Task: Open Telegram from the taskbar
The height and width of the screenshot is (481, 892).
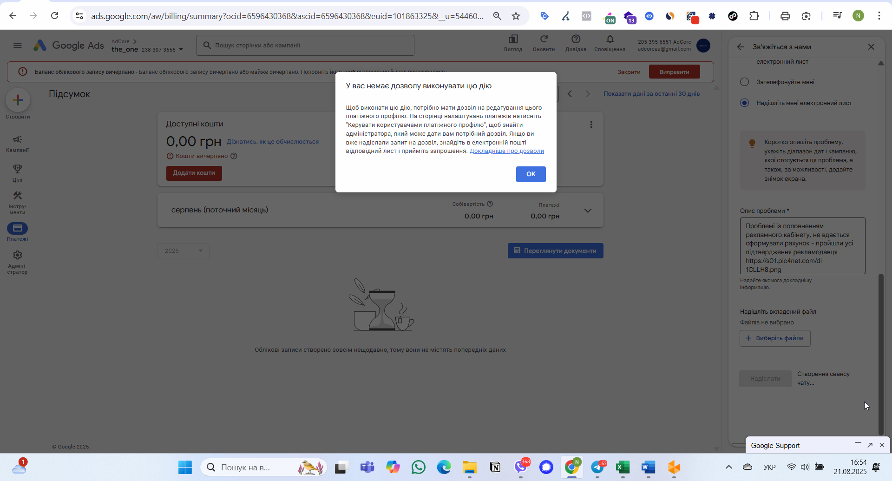Action: 597,468
